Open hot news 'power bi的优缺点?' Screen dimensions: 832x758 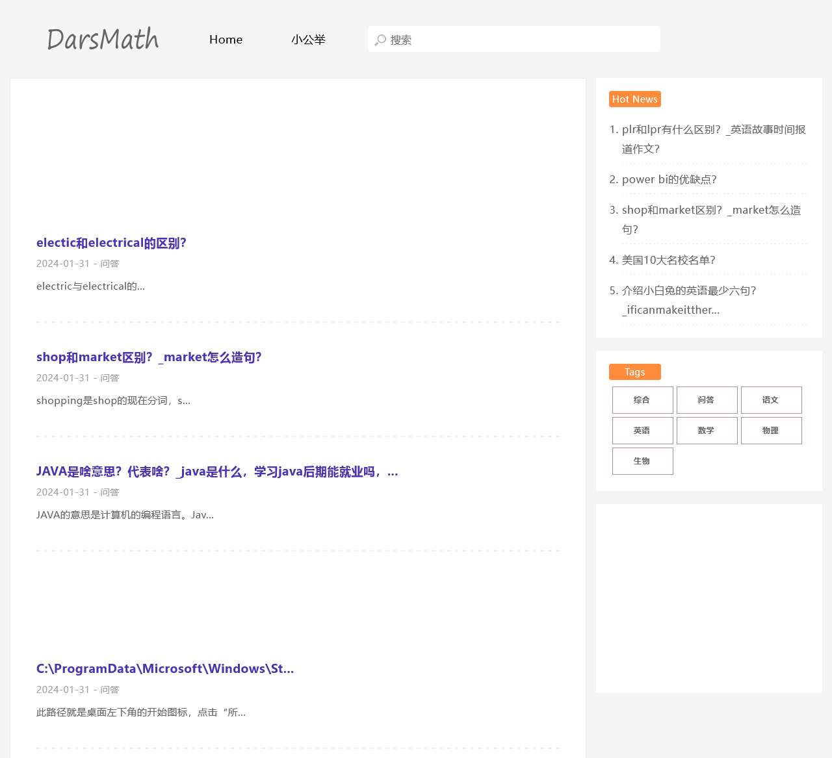coord(669,179)
